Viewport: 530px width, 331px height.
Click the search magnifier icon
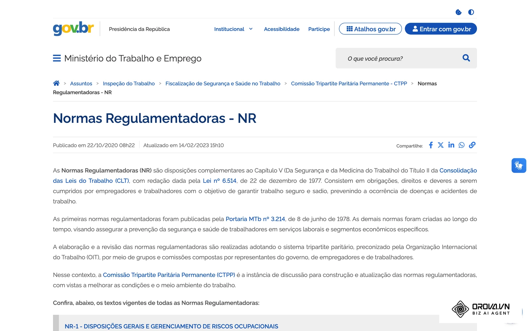pyautogui.click(x=466, y=58)
